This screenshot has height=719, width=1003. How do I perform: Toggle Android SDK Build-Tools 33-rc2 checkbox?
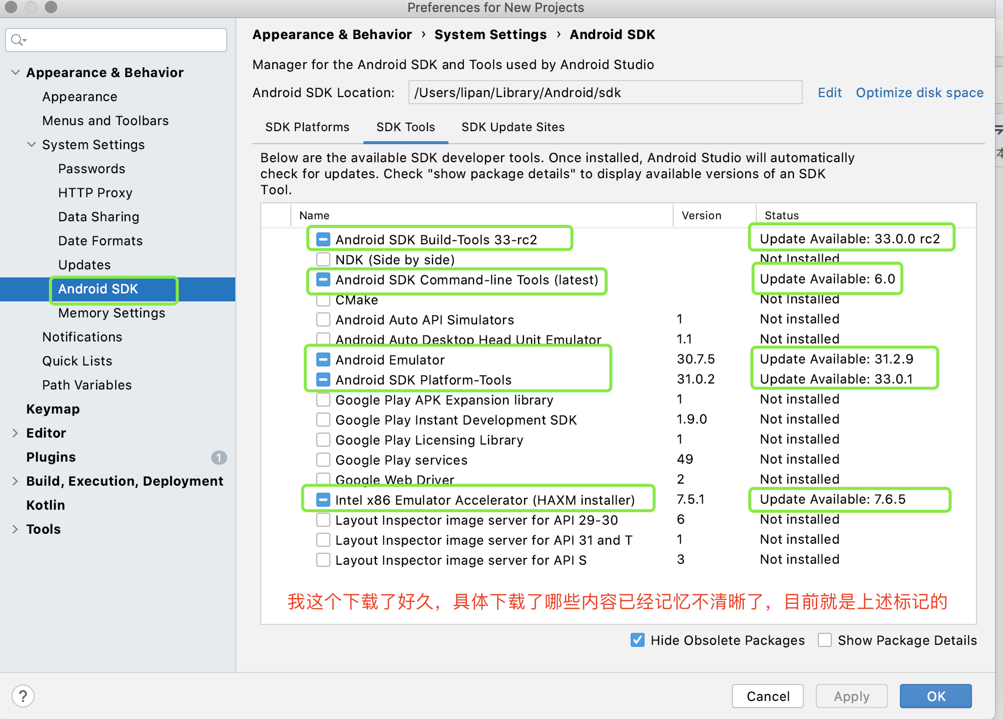323,239
